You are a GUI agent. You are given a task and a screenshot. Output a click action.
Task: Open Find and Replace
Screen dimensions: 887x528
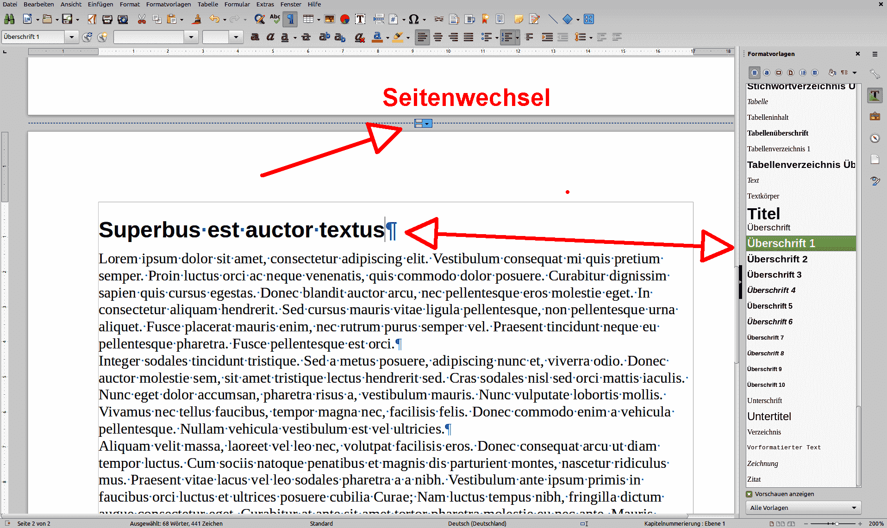[260, 19]
